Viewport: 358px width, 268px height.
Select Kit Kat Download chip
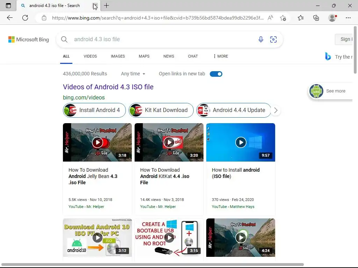point(161,110)
